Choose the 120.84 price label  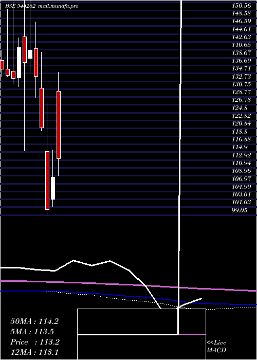coord(242,123)
